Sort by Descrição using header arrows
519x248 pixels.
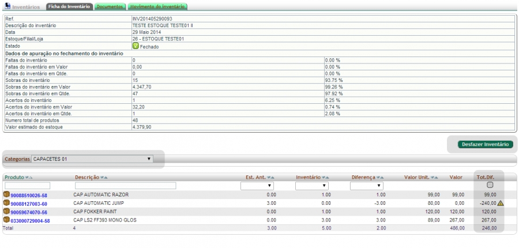104,177
